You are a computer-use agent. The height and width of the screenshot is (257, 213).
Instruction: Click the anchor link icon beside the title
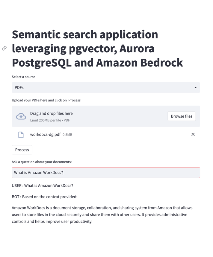coord(4,48)
